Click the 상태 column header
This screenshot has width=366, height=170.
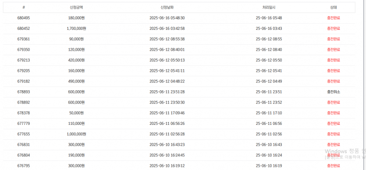[x=333, y=7]
